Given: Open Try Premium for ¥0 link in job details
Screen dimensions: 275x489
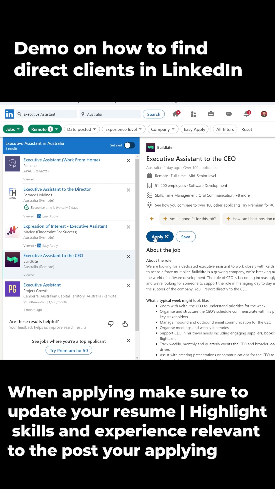Looking at the screenshot, I should coord(258,205).
